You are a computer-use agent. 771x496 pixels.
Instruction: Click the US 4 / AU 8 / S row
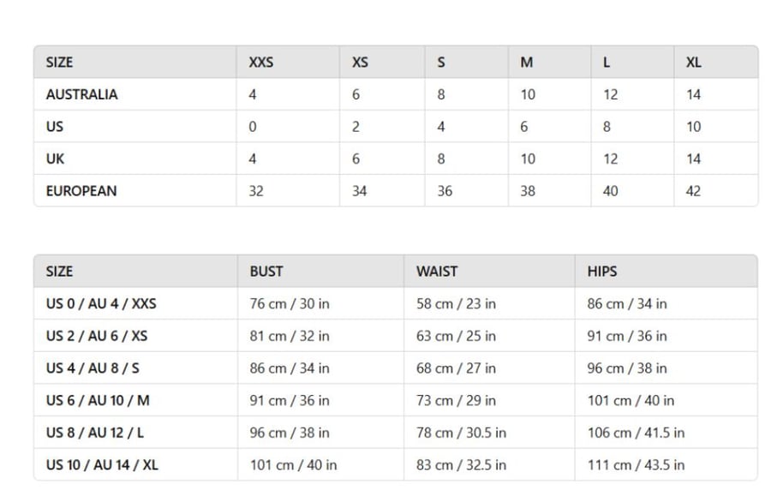pos(396,368)
